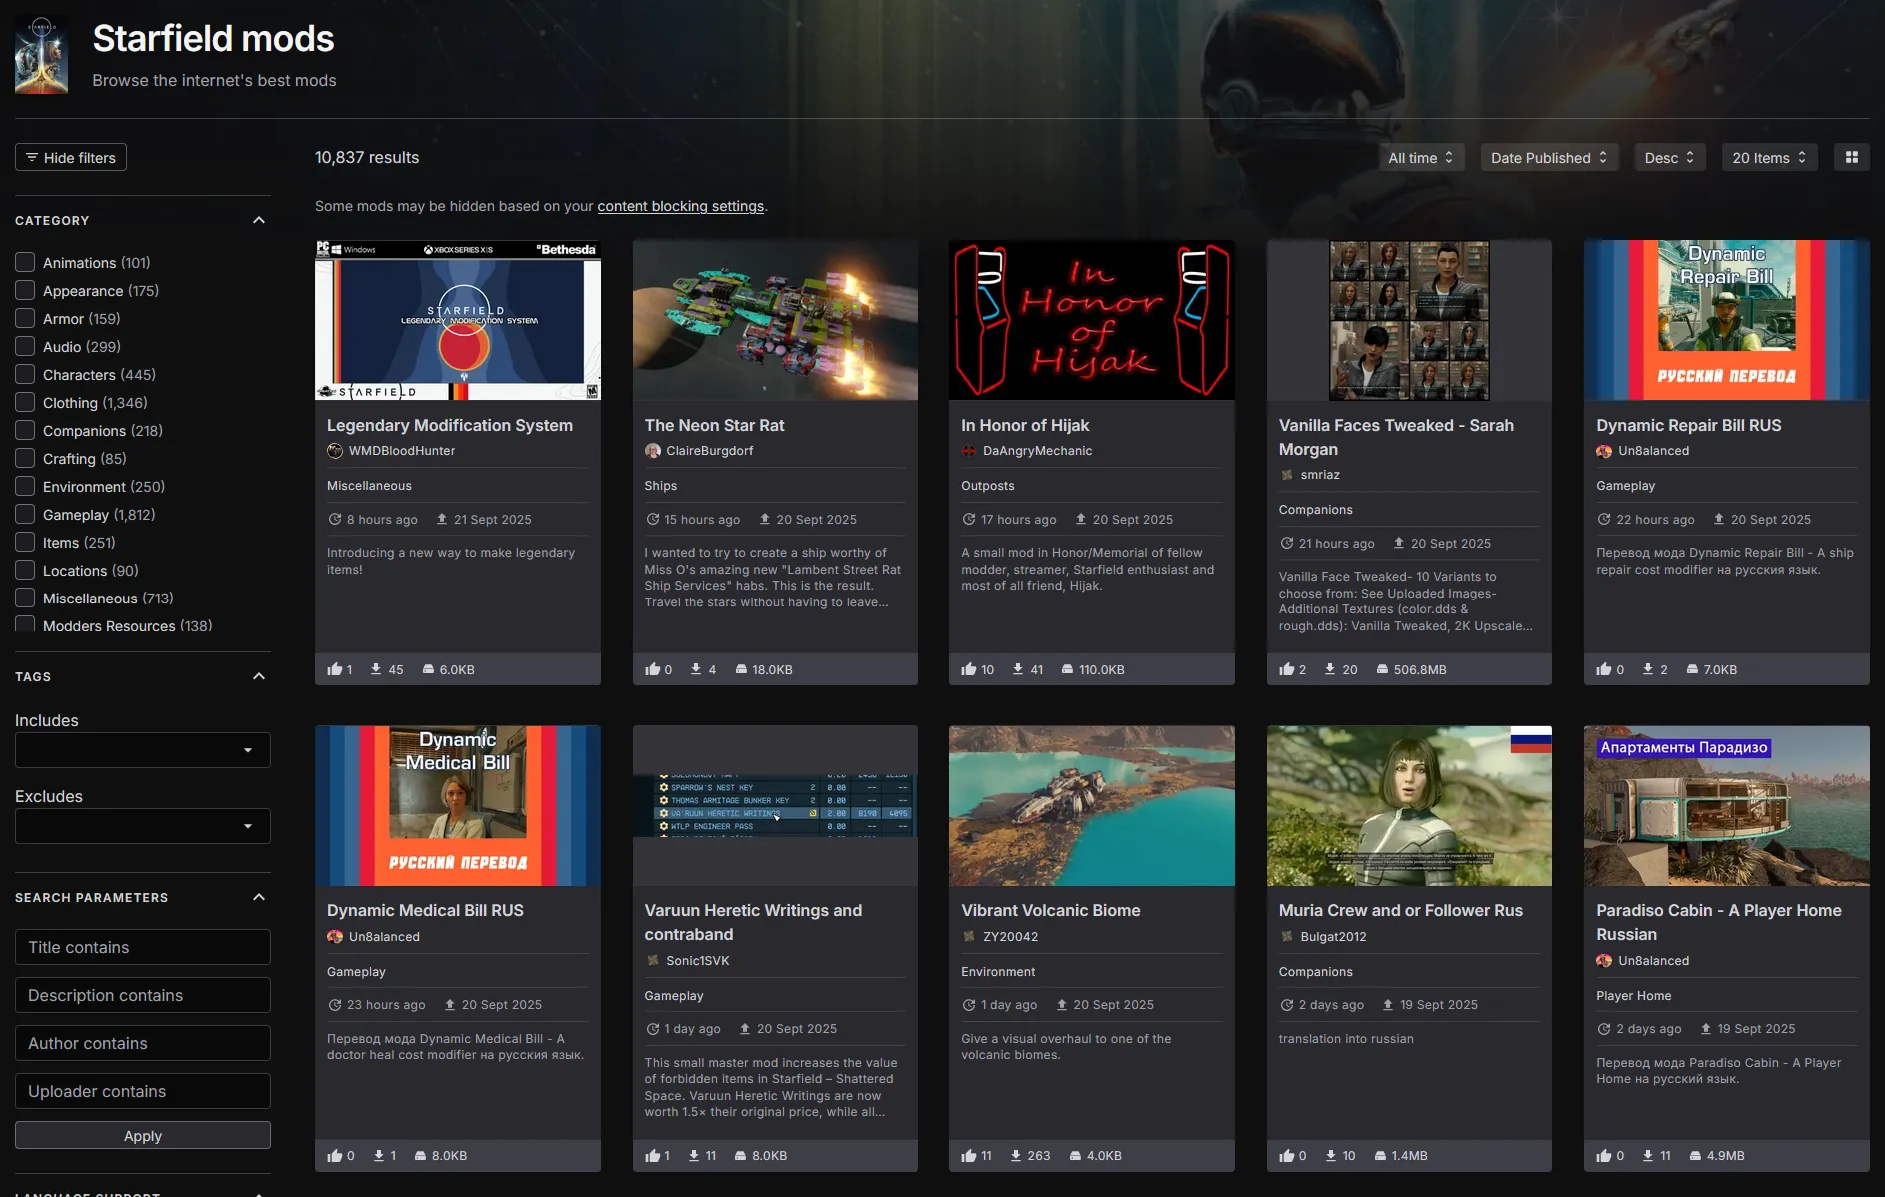Image resolution: width=1885 pixels, height=1197 pixels.
Task: Click the Title contains input field
Action: pyautogui.click(x=142, y=947)
